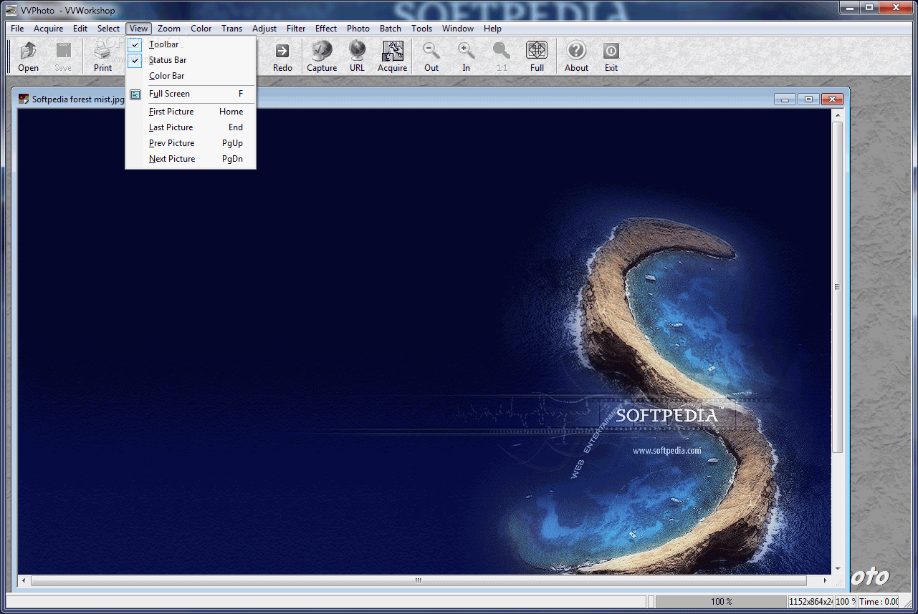Screen dimensions: 918x614
Task: Click the document icon of Softpedia forest mist.jpg
Action: point(24,99)
